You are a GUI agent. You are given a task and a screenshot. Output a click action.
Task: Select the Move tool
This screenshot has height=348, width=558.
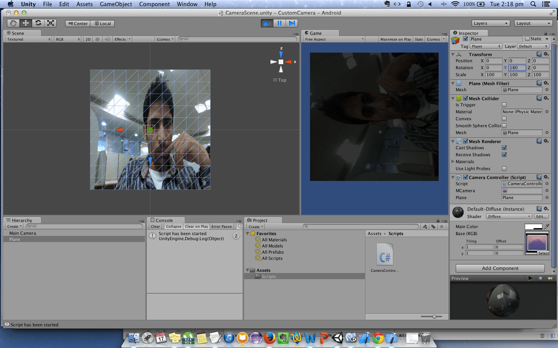click(25, 23)
